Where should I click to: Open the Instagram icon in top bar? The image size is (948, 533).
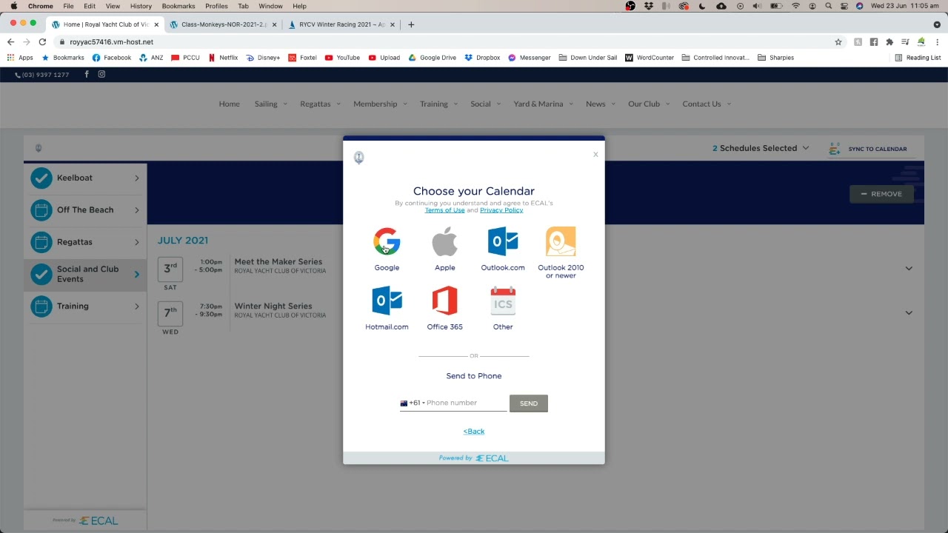tap(101, 74)
